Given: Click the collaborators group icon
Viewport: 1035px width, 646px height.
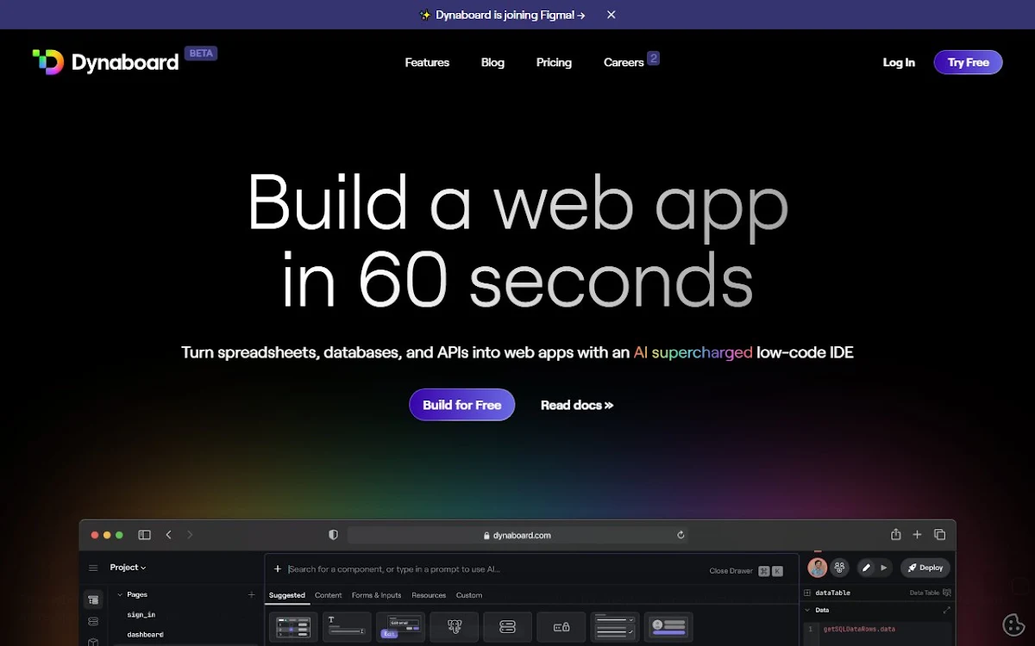Looking at the screenshot, I should point(839,568).
